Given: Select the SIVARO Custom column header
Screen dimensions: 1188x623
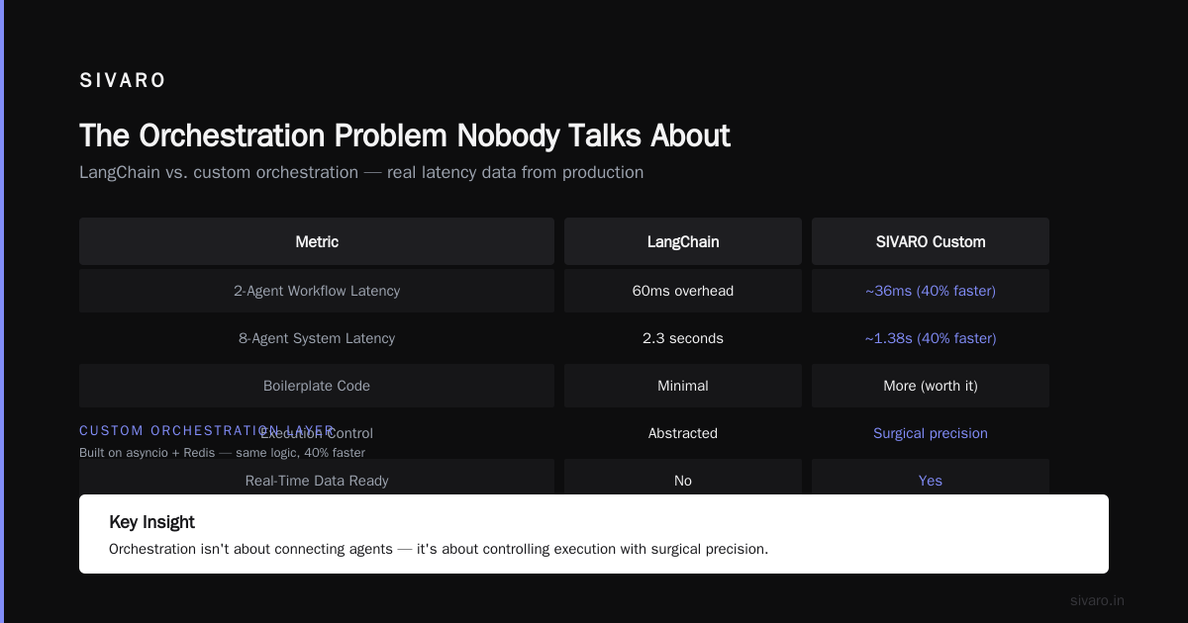Looking at the screenshot, I should [x=931, y=241].
